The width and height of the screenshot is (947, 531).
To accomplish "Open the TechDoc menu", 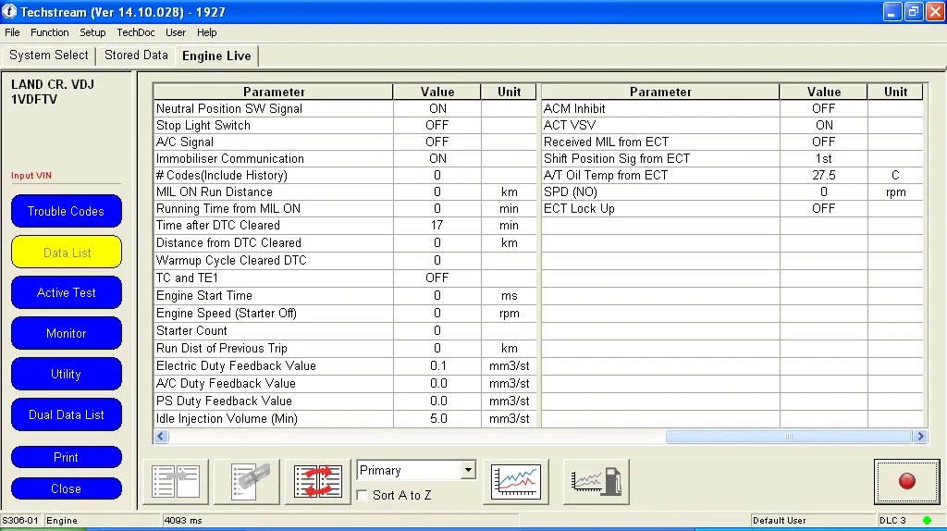I will [x=136, y=32].
